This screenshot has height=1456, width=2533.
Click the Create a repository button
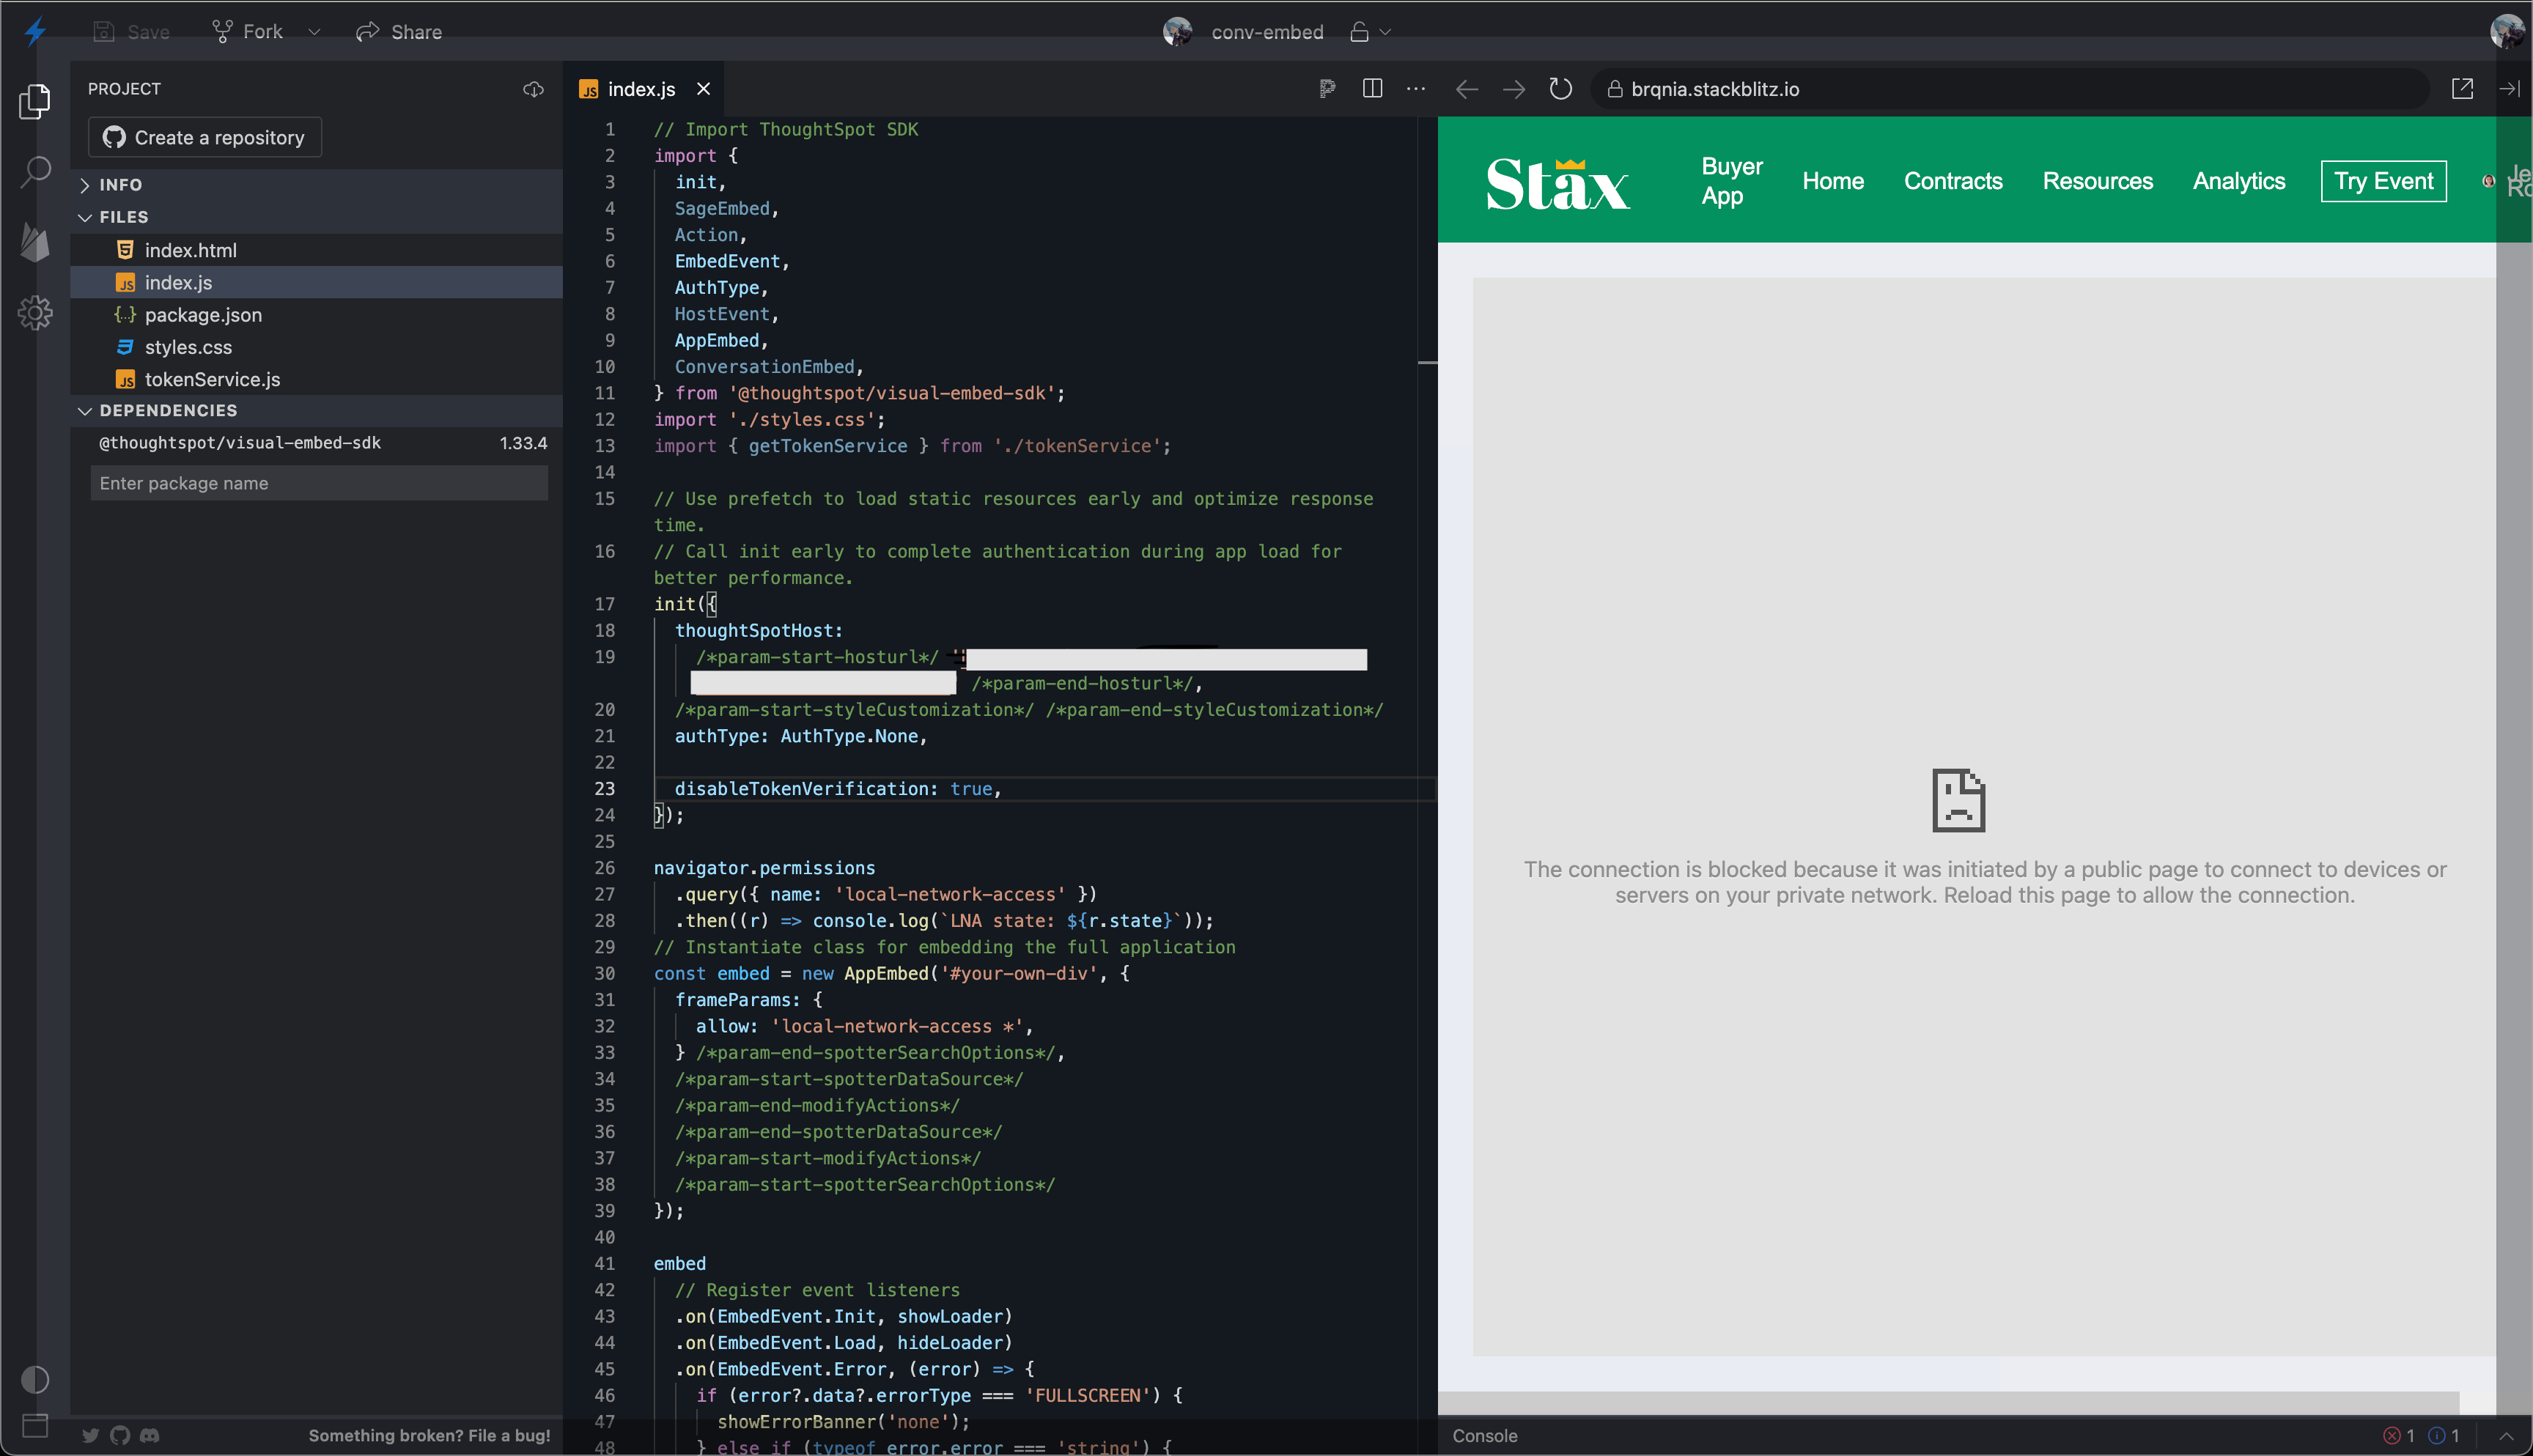click(205, 137)
